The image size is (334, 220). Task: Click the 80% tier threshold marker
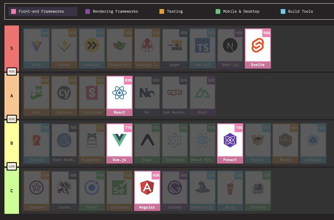(x=12, y=119)
